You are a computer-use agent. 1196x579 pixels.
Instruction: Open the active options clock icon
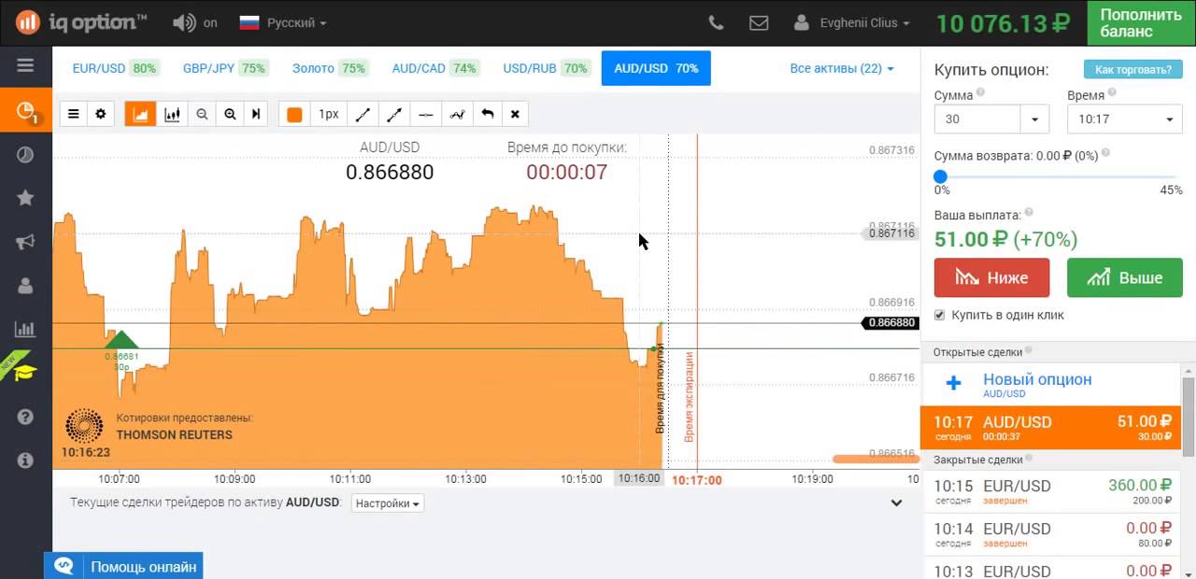(25, 112)
